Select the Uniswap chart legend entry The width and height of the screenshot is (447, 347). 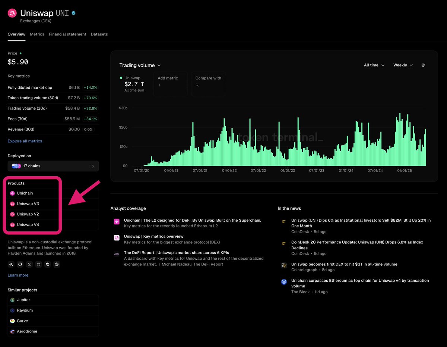point(132,84)
